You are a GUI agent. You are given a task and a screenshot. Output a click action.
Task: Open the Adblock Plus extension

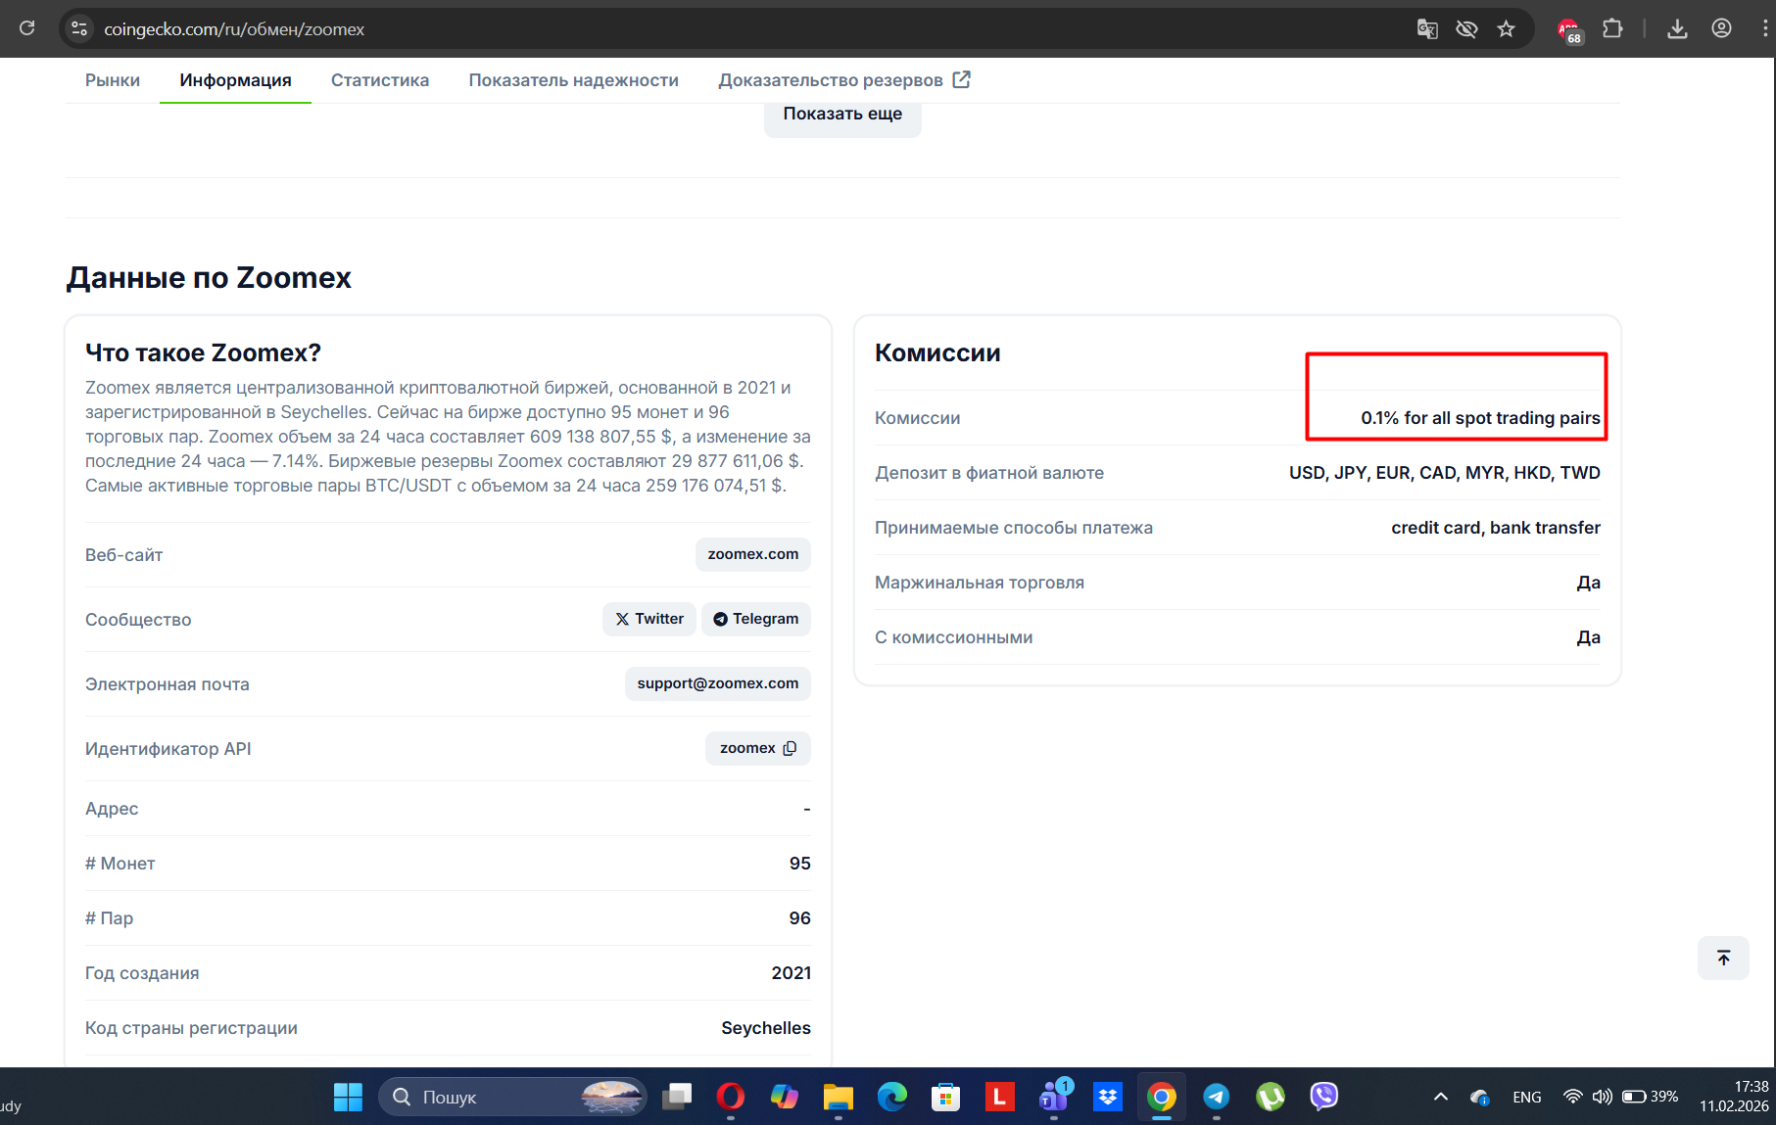coord(1569,29)
